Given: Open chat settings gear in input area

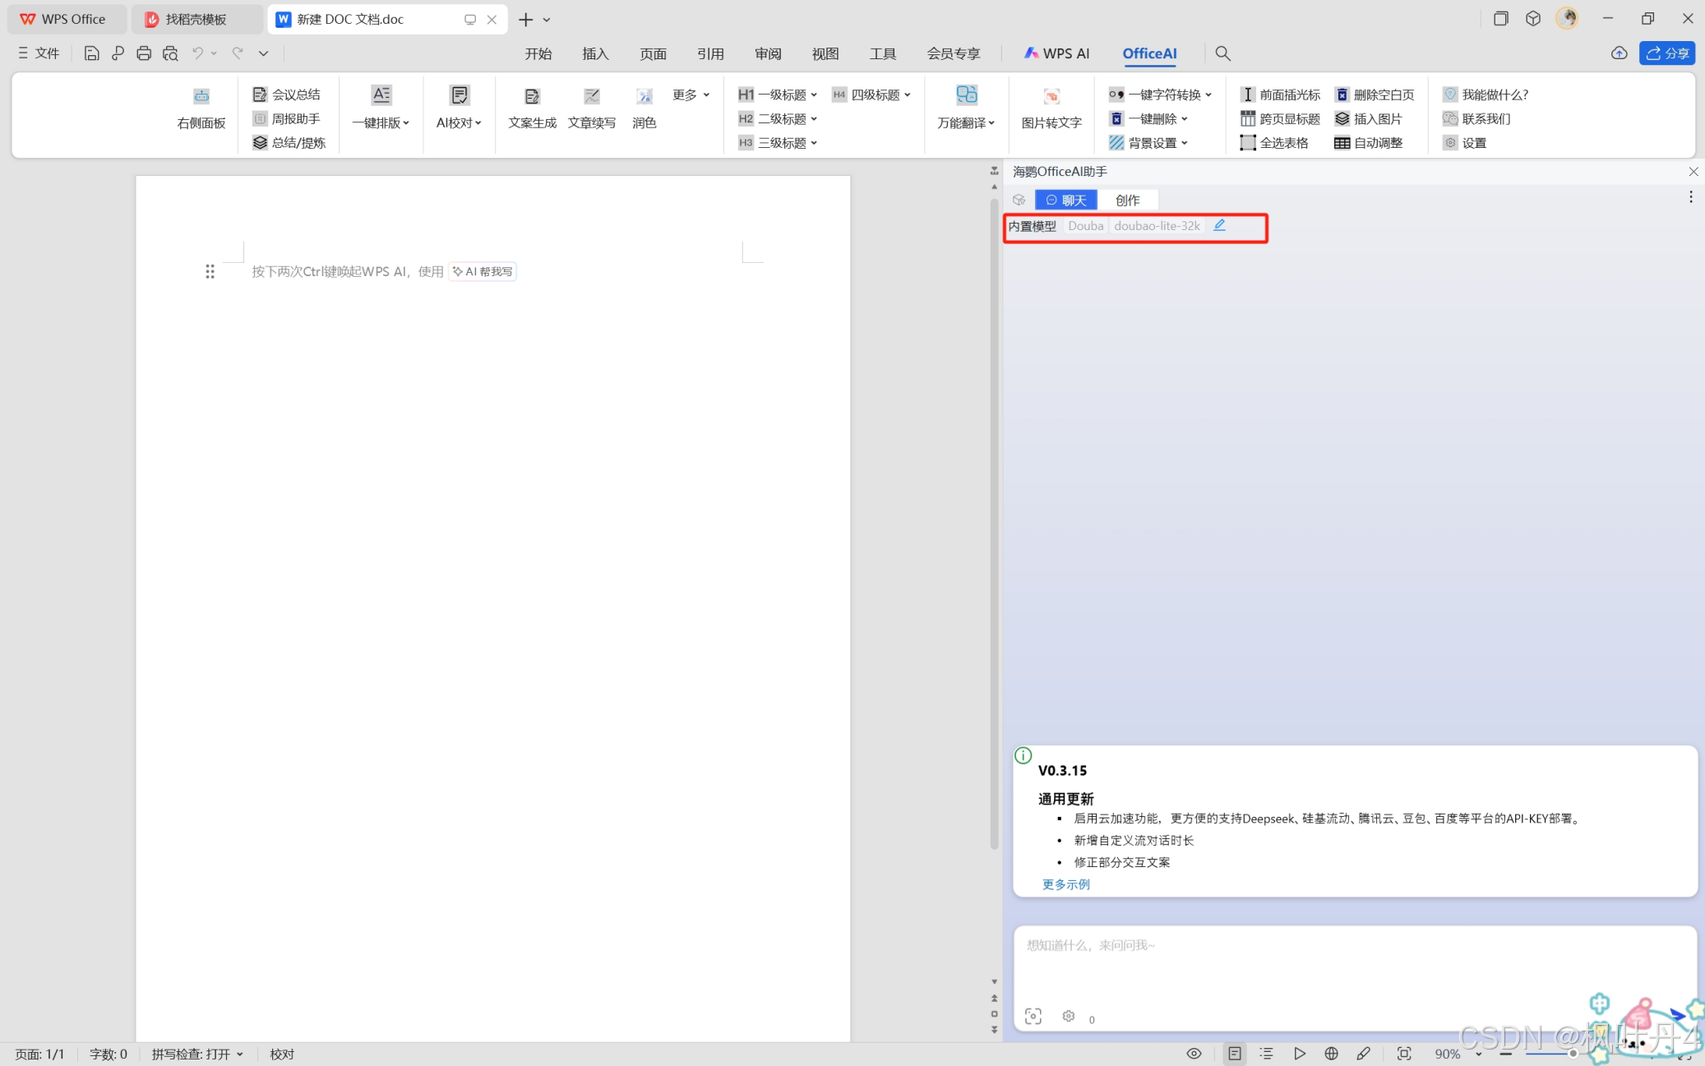Looking at the screenshot, I should click(x=1068, y=1017).
